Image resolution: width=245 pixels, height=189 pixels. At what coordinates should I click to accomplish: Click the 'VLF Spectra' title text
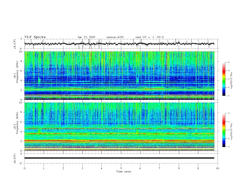35,37
